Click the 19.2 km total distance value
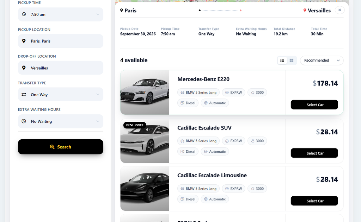The width and height of the screenshot is (361, 222). (x=280, y=34)
